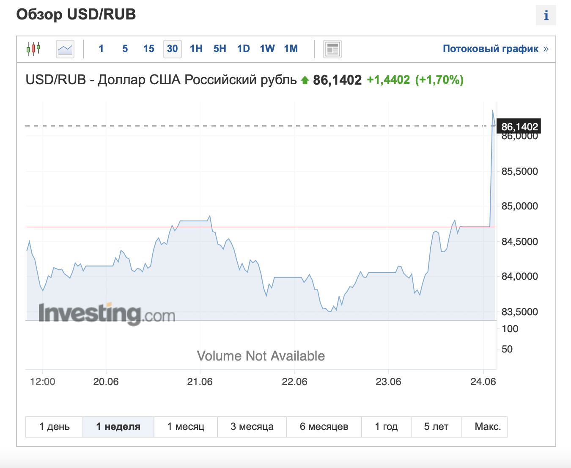Screen dimensions: 571x468
Task: Select the 1W interval
Action: (x=267, y=49)
